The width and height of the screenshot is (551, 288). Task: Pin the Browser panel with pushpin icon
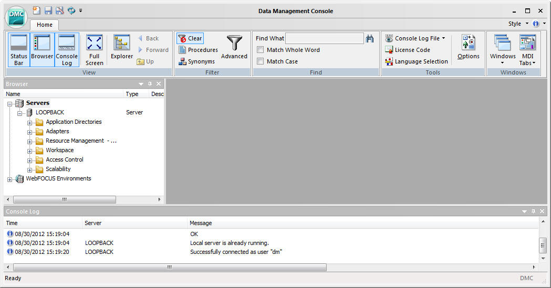[150, 84]
